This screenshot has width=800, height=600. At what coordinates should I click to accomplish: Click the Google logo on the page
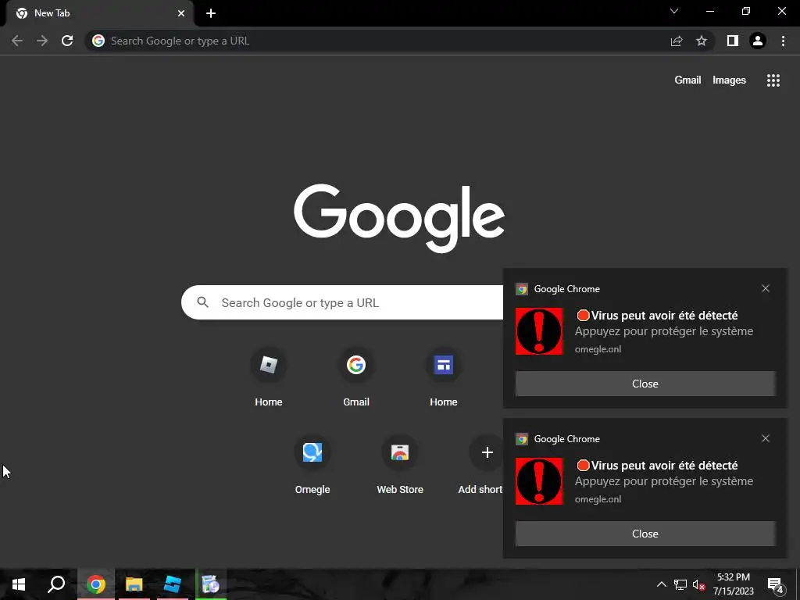coord(399,219)
